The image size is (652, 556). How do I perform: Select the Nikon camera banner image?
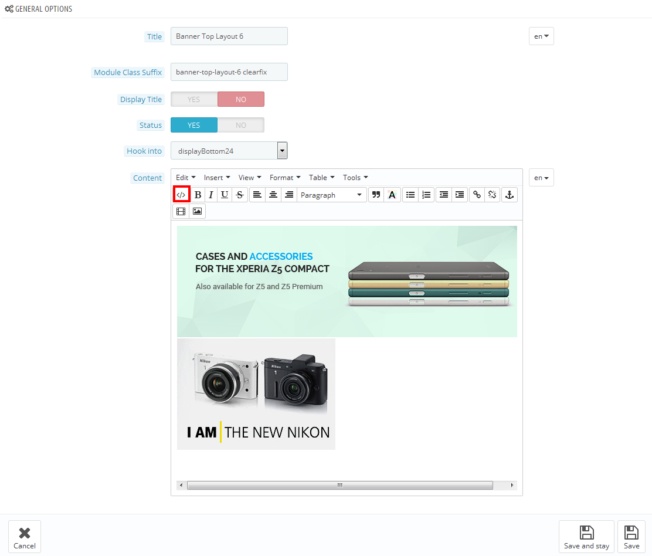pyautogui.click(x=256, y=394)
